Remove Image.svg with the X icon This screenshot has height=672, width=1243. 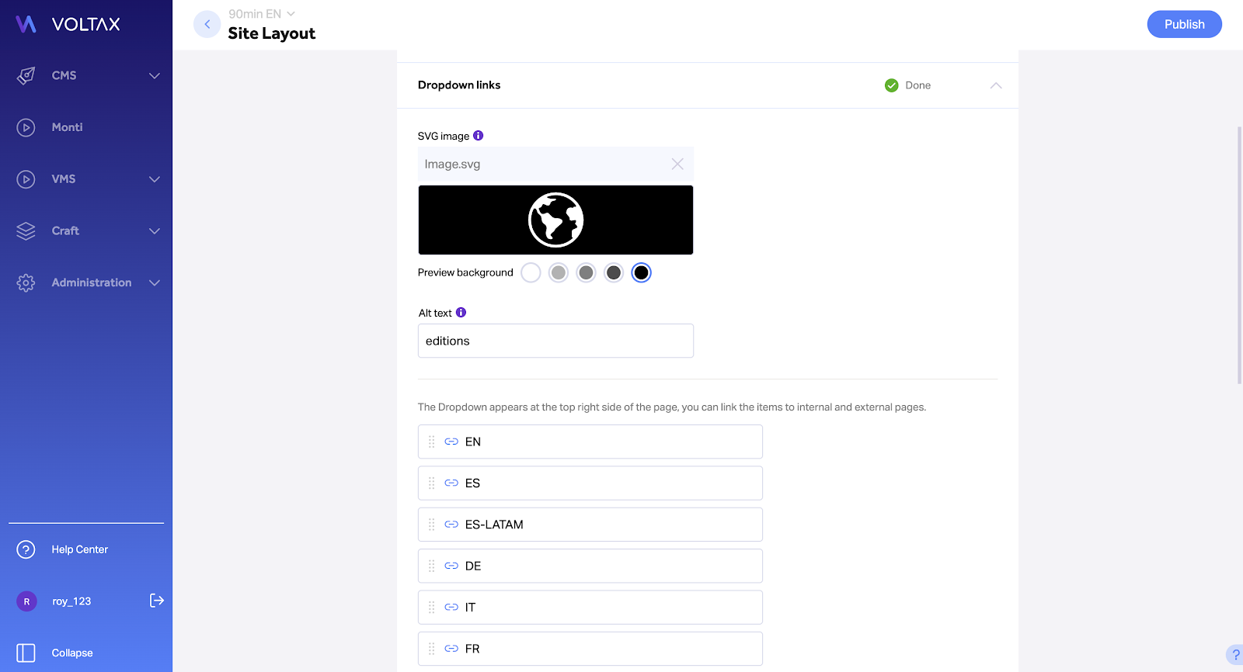pos(677,164)
